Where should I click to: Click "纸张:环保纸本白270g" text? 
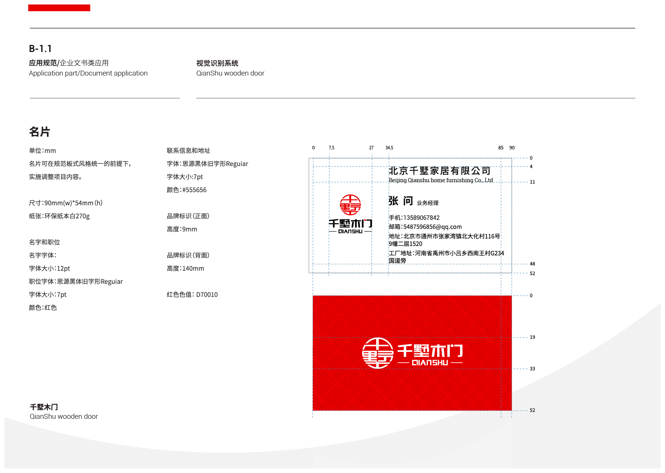[59, 216]
